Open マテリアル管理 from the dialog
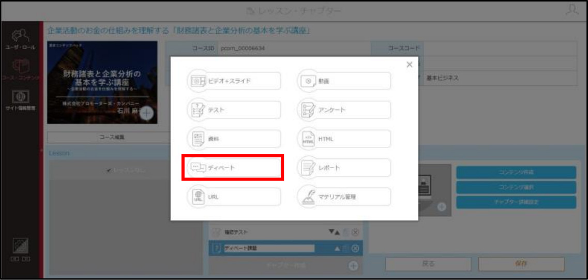 (344, 197)
